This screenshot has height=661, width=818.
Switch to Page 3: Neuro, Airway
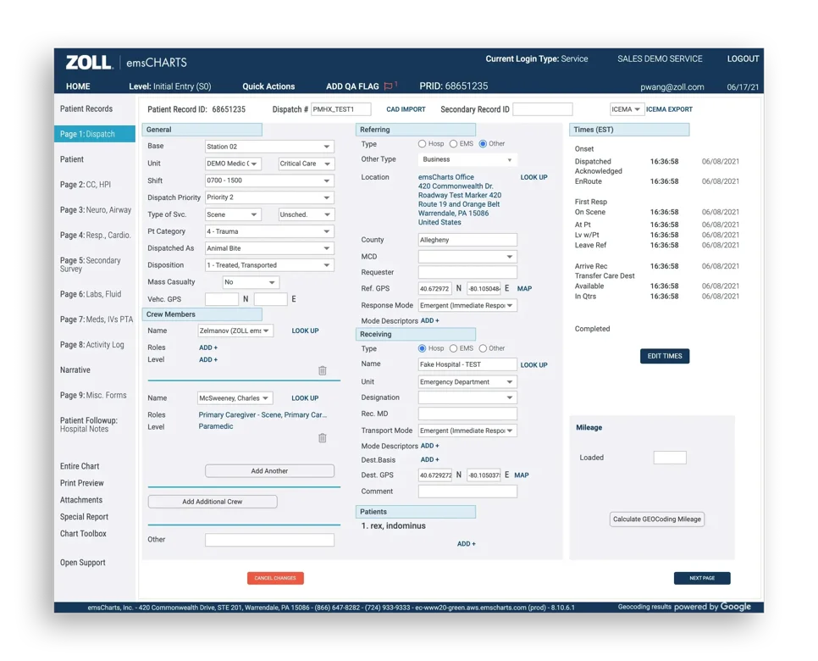96,210
